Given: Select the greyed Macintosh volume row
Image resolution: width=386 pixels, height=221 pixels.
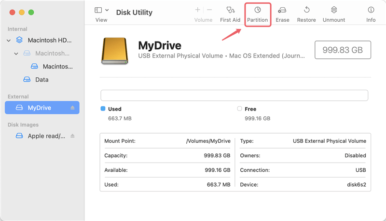Looking at the screenshot, I should 42,54.
